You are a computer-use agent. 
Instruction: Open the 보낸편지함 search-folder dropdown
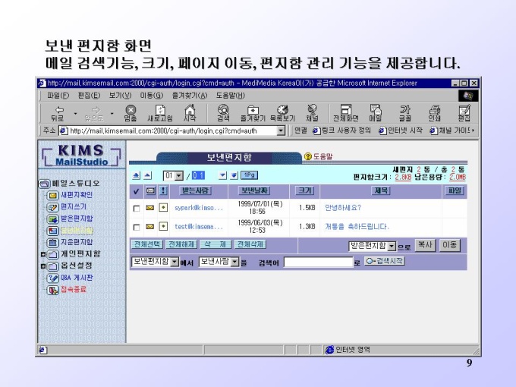[175, 262]
